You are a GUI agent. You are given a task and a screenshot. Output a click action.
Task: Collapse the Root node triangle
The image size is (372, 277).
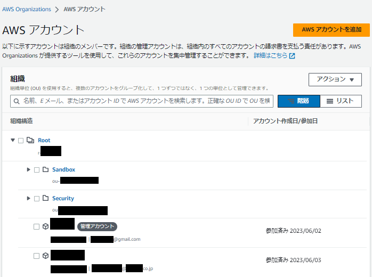13,140
